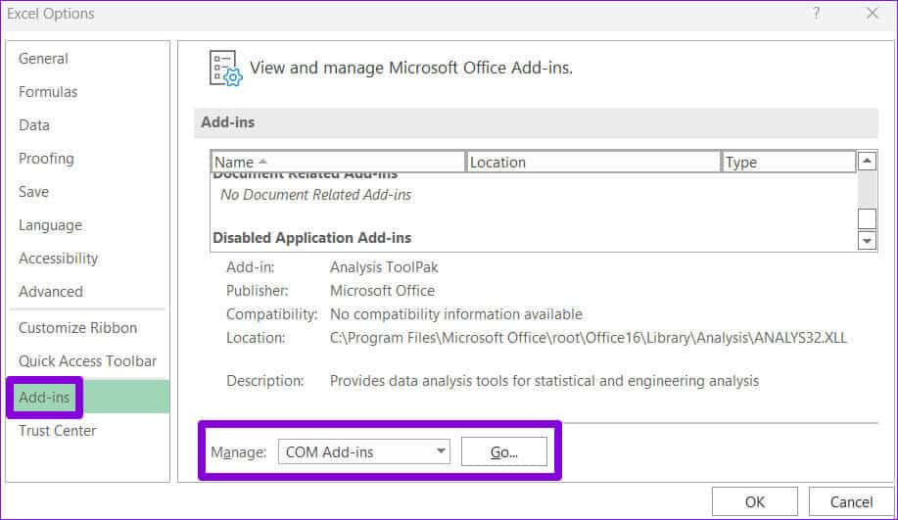The image size is (898, 520).
Task: Select 'Disabled Application Add-ins' heading
Action: click(x=312, y=238)
